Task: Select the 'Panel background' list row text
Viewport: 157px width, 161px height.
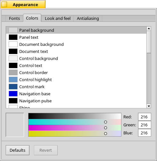Action: (x=37, y=30)
